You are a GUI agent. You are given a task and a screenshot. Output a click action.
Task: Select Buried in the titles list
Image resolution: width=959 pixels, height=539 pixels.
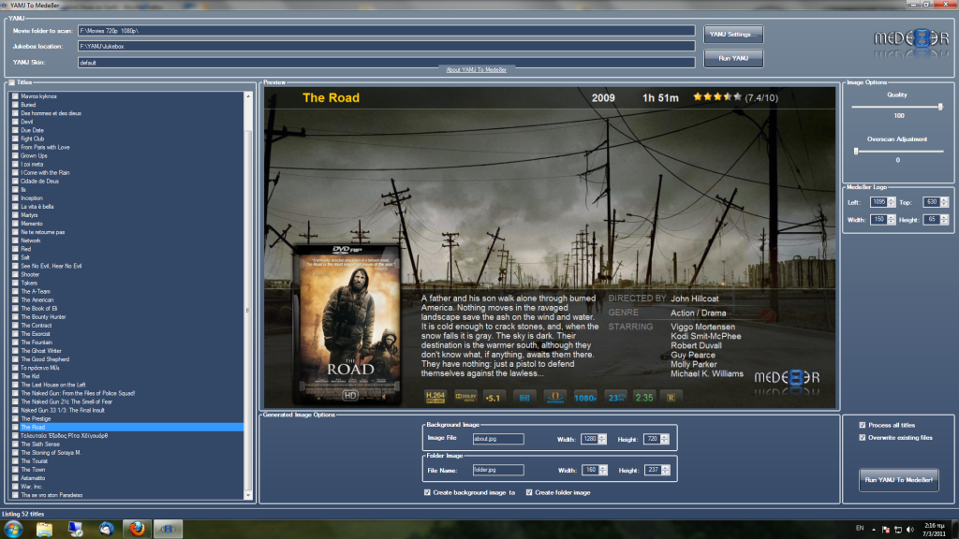(28, 105)
